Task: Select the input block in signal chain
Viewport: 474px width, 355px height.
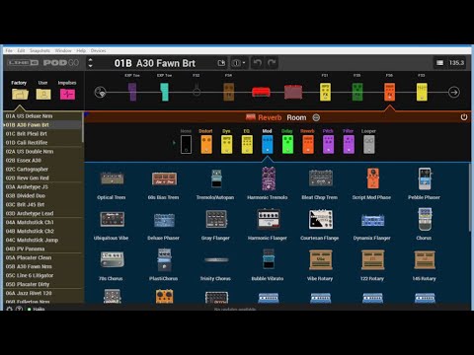Action: click(100, 92)
